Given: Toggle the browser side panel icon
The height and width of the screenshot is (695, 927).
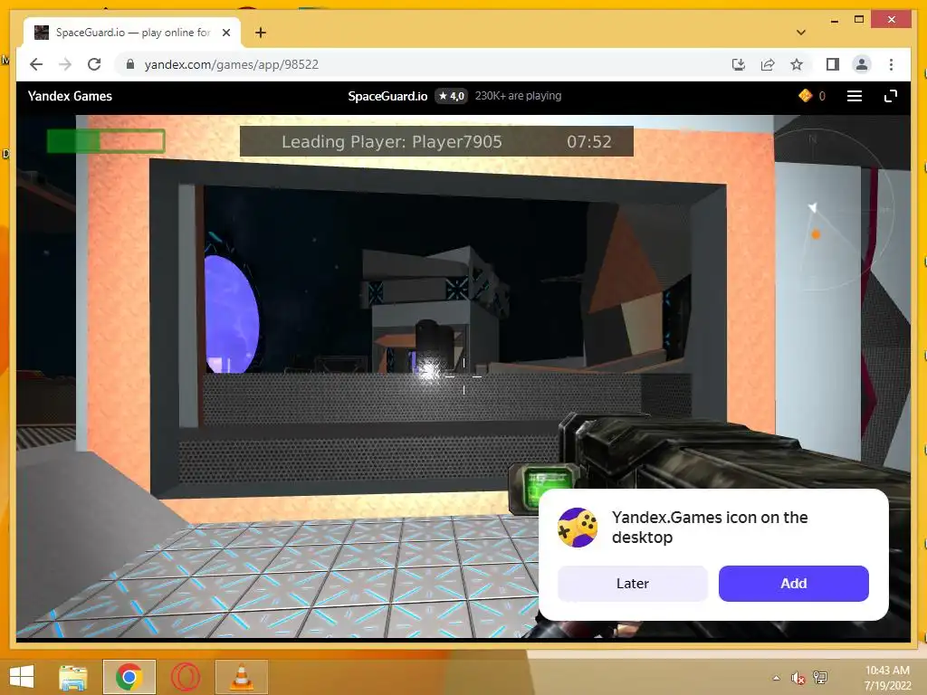Looking at the screenshot, I should [x=833, y=64].
